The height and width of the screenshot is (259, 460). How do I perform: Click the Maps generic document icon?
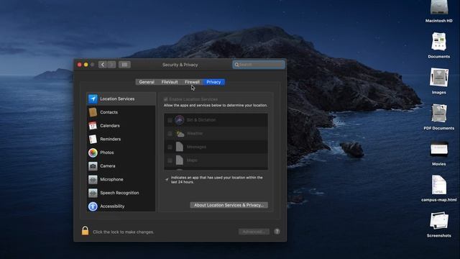[x=179, y=160]
